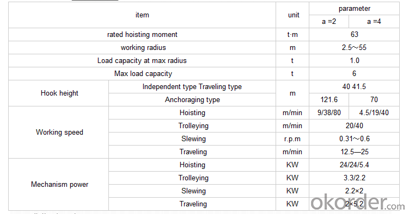Select the 4.5/19/40 hoisting speed value
409x214 pixels.
(x=374, y=112)
